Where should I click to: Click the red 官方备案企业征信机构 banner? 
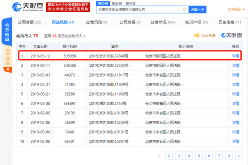pos(68,7)
